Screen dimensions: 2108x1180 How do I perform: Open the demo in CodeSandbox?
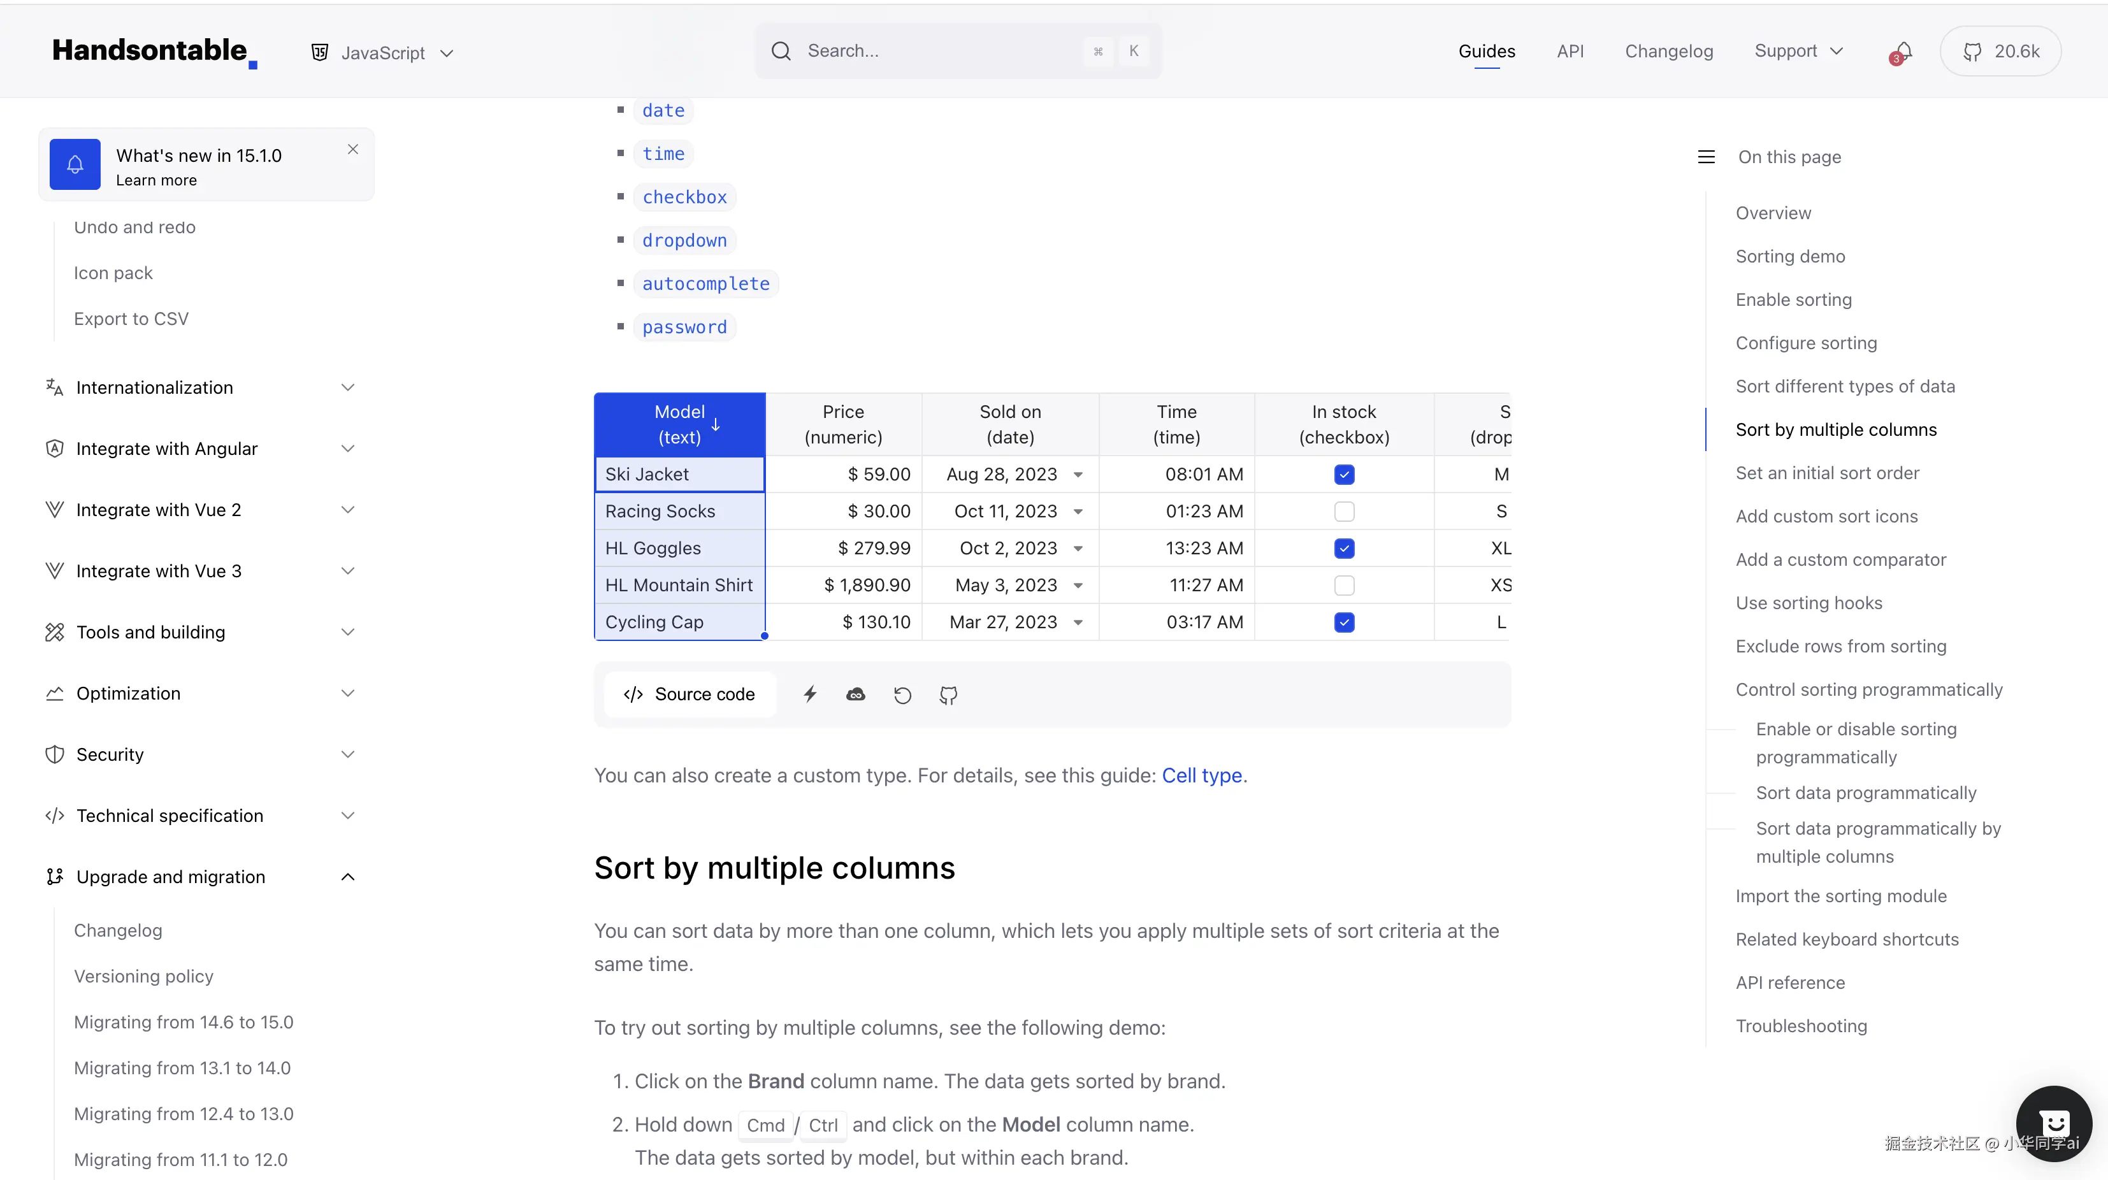[855, 694]
